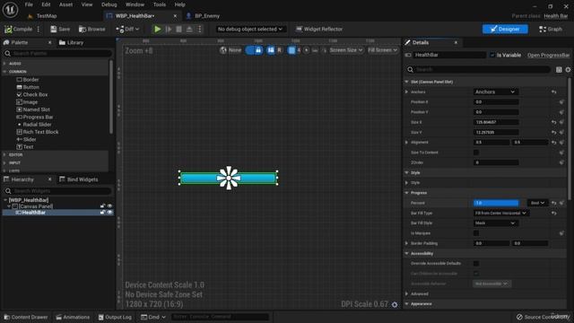Open the Diff dropdown

tap(127, 29)
